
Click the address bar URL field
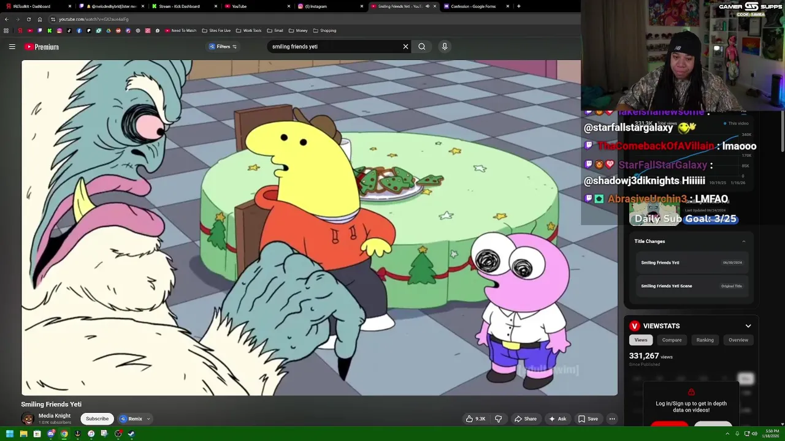(313, 19)
